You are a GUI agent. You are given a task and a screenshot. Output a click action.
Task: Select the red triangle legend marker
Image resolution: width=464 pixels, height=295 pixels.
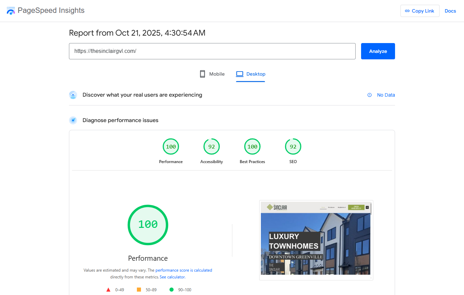click(108, 290)
